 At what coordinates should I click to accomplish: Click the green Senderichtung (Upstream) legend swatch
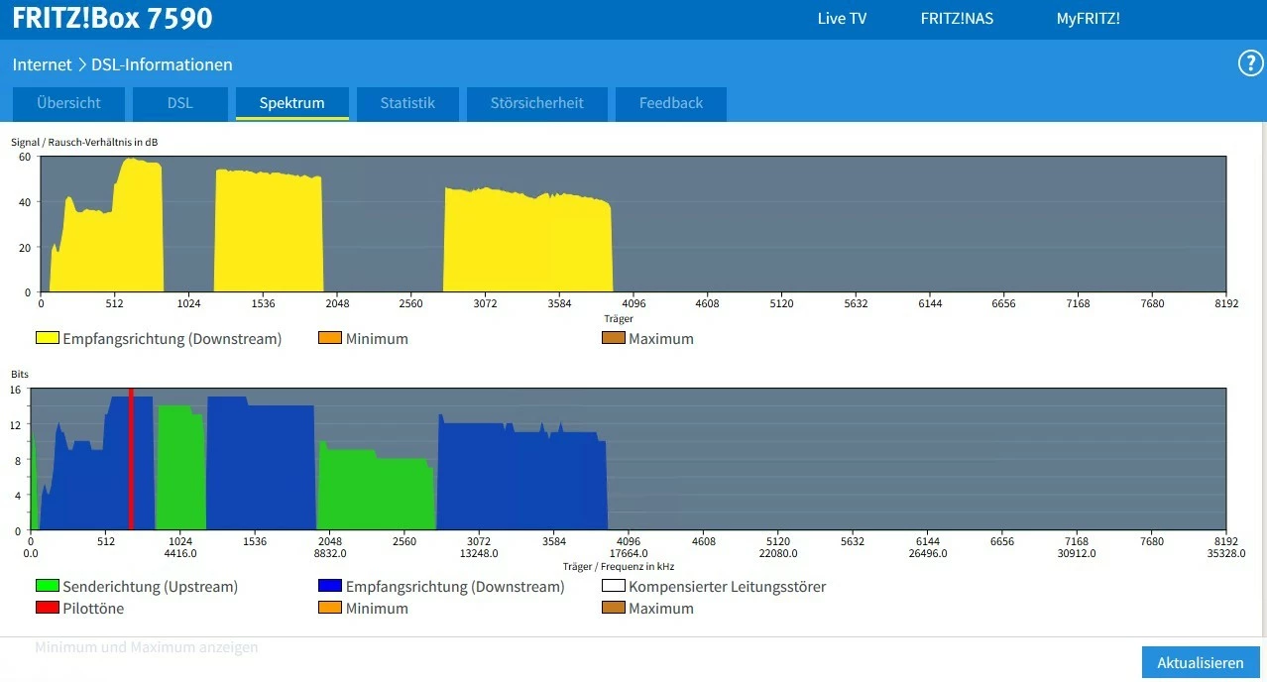click(x=48, y=586)
